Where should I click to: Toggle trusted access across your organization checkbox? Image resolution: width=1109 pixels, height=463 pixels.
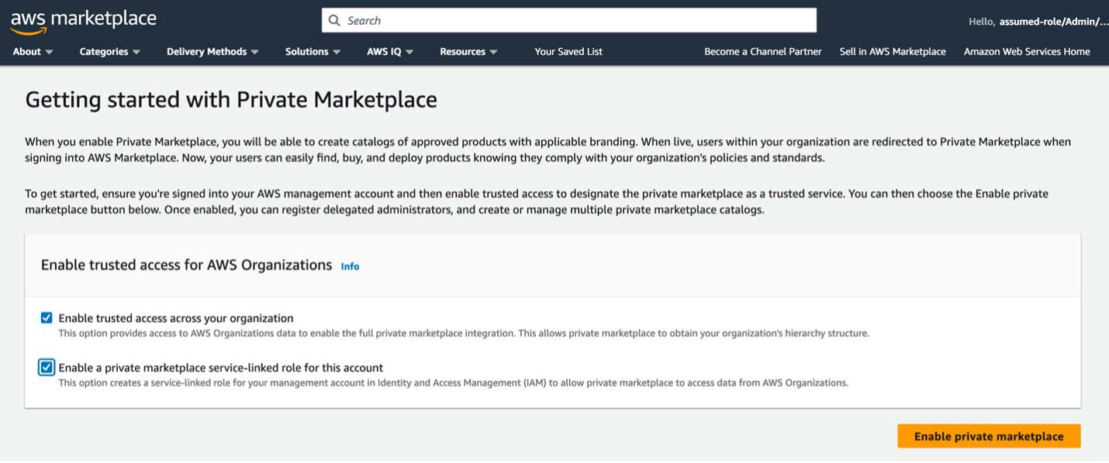[x=47, y=317]
